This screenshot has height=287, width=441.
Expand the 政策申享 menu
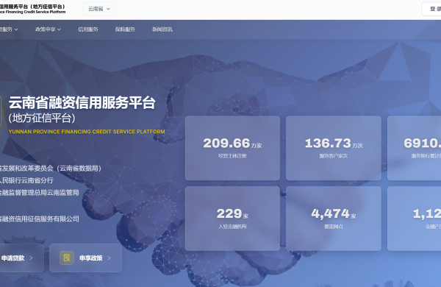click(48, 29)
